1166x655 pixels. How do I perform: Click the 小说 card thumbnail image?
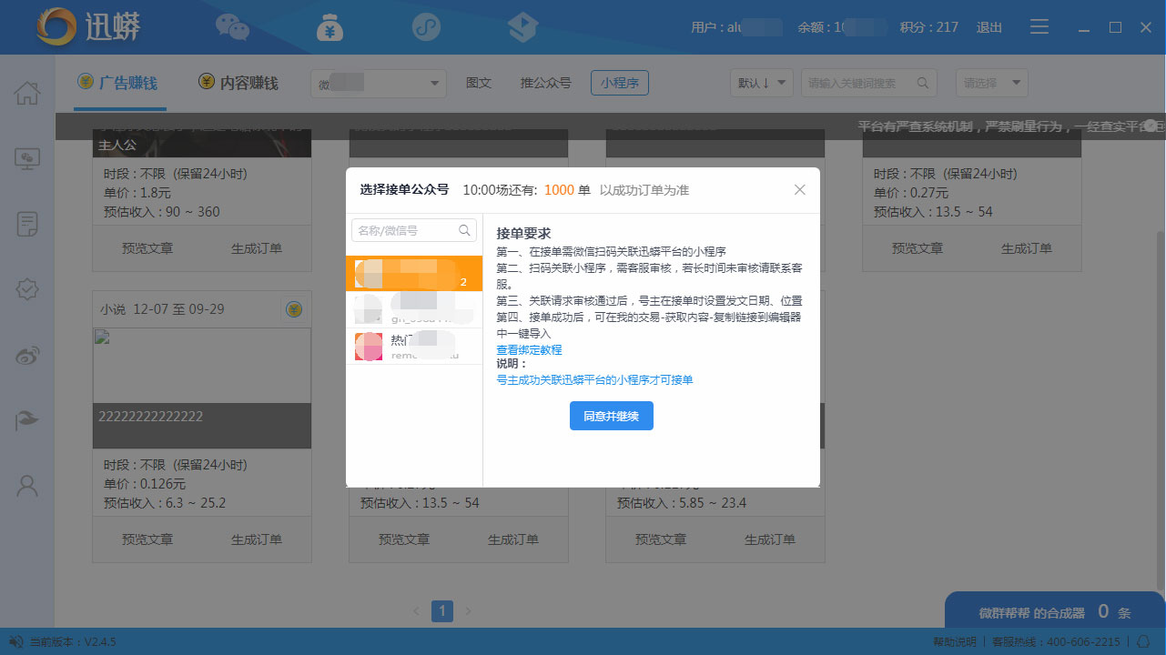pyautogui.click(x=202, y=388)
